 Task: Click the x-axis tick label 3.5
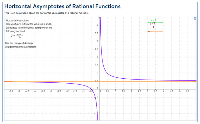pos(155,91)
